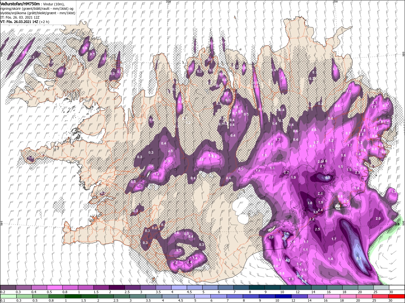The image size is (405, 303).
Task: Click the rain scale swatch for 14–16 mm
Action: [315, 296]
